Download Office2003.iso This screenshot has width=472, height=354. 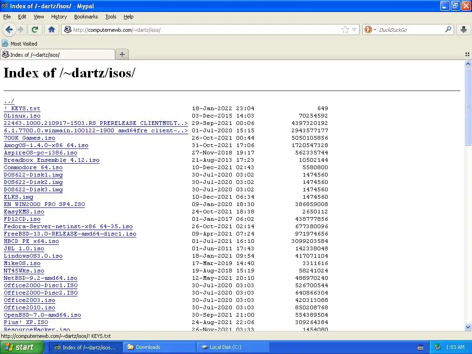(29, 300)
